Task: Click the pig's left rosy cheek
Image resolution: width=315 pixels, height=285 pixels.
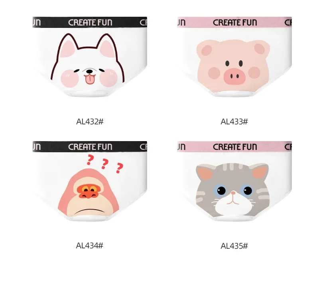Action: 214,73
